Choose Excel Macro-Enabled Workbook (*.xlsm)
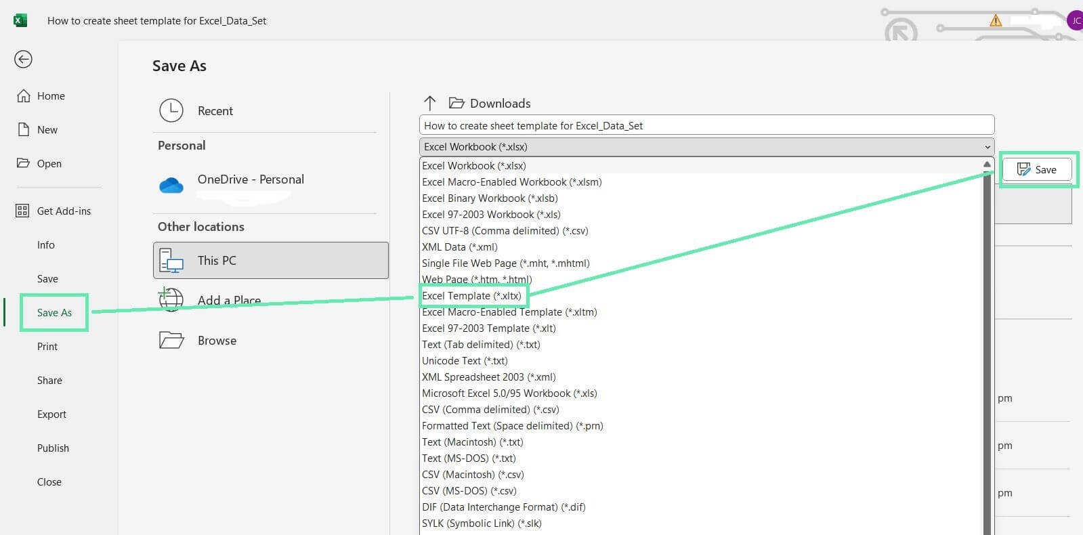 click(512, 182)
